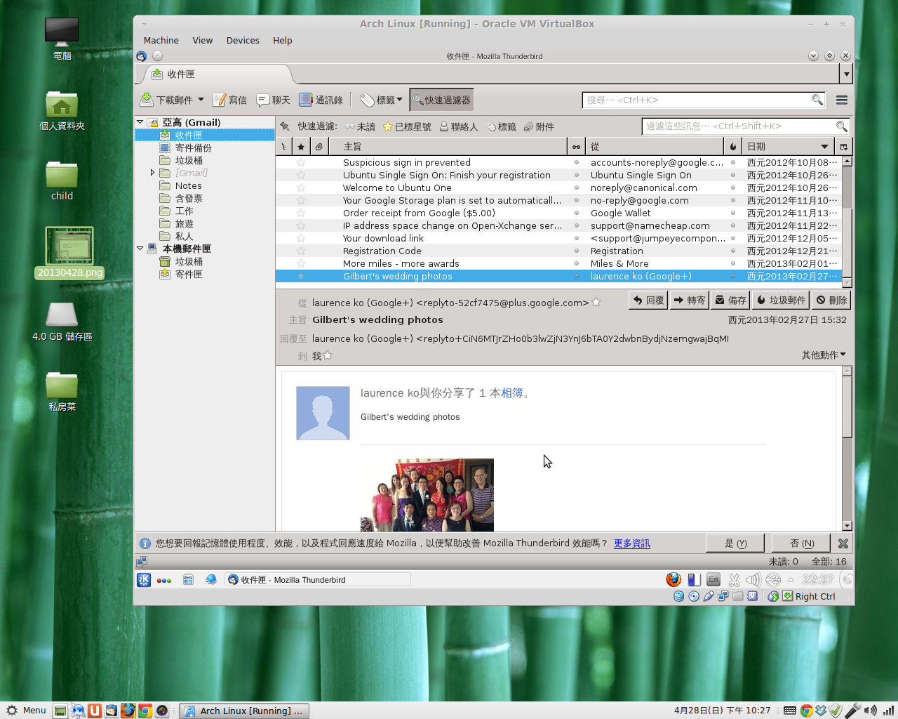Open the 聊天 chat button

[274, 100]
